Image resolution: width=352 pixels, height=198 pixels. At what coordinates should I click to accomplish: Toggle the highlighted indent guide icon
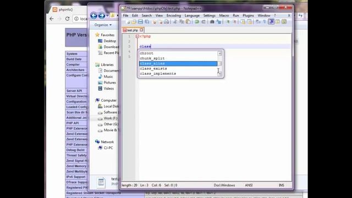(271, 22)
